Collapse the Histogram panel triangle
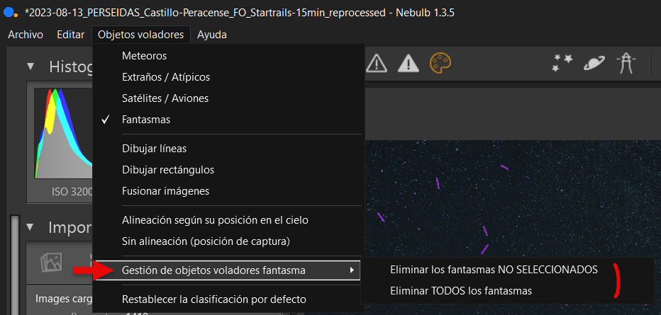Image resolution: width=661 pixels, height=315 pixels. pos(30,67)
